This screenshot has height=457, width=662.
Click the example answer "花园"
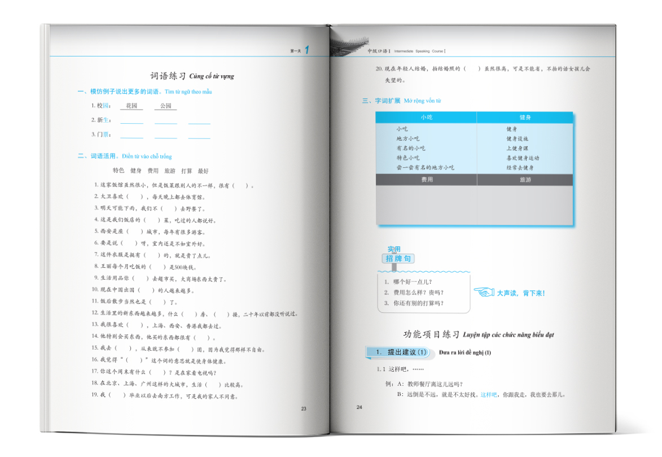131,106
